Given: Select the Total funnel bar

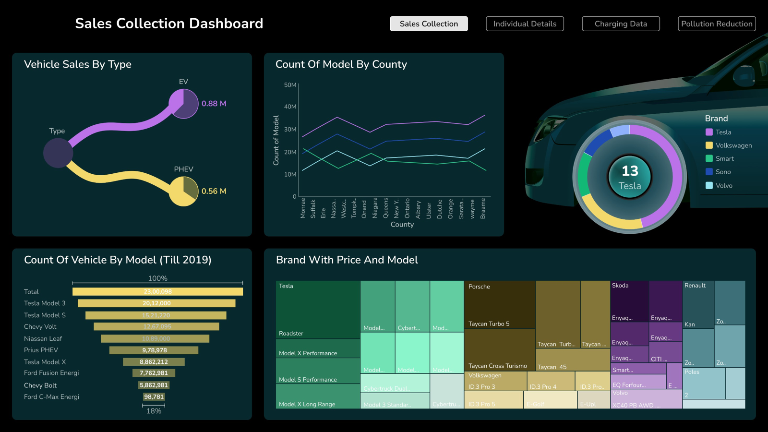Looking at the screenshot, I should (x=157, y=291).
